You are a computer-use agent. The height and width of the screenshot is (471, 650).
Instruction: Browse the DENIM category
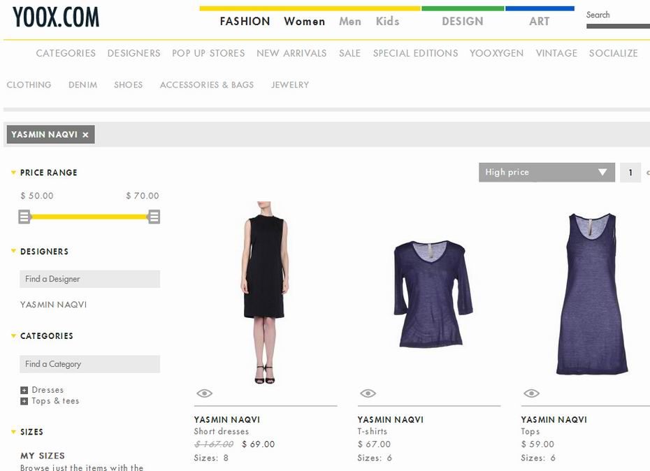[83, 85]
